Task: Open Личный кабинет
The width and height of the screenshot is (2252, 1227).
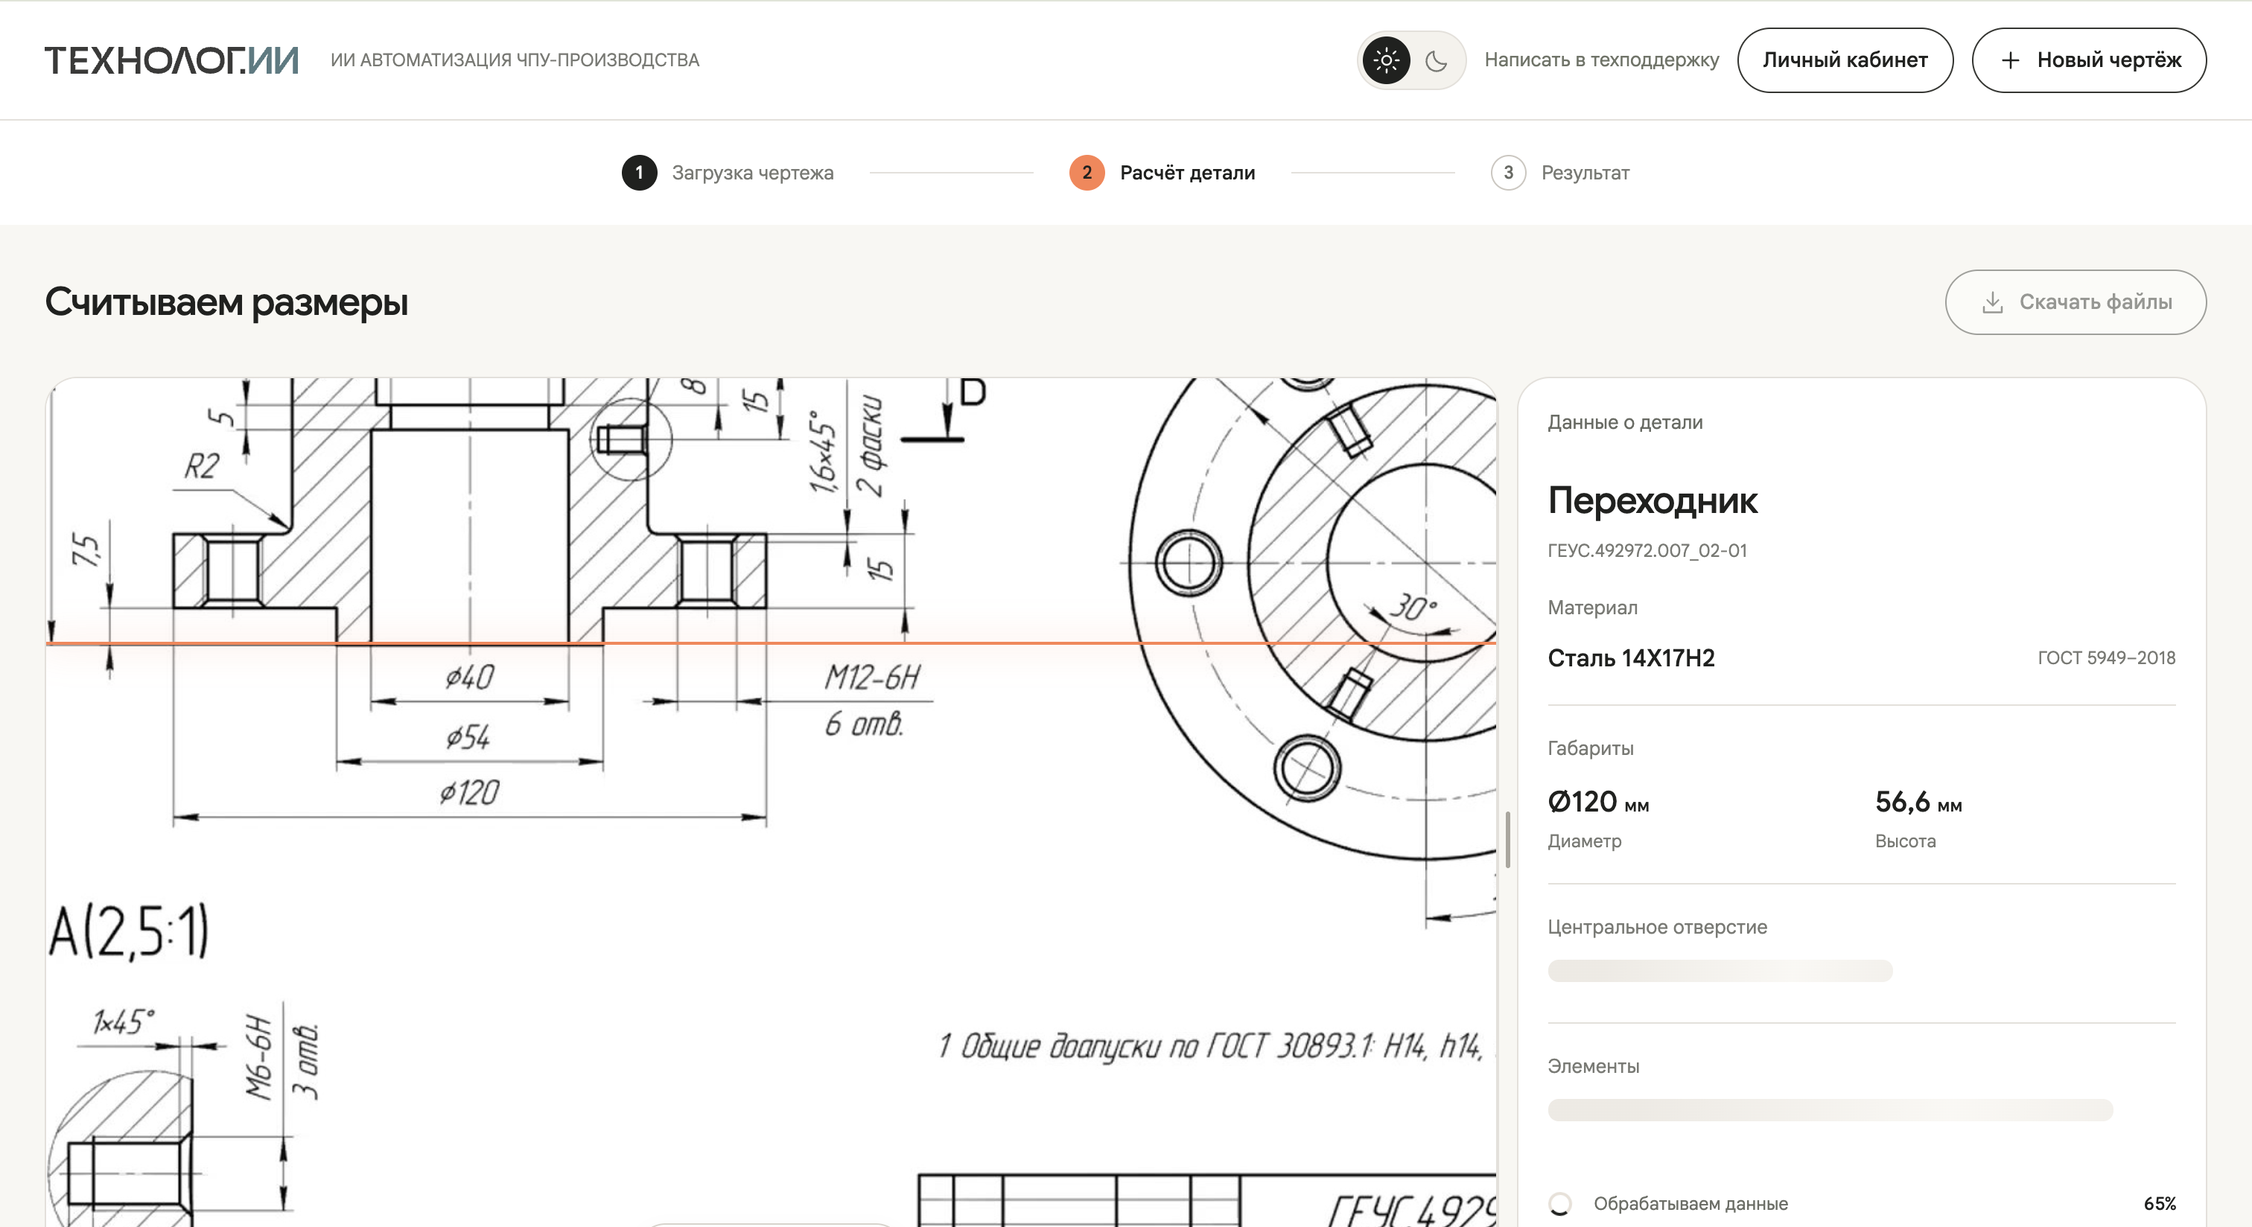Action: coord(1845,60)
